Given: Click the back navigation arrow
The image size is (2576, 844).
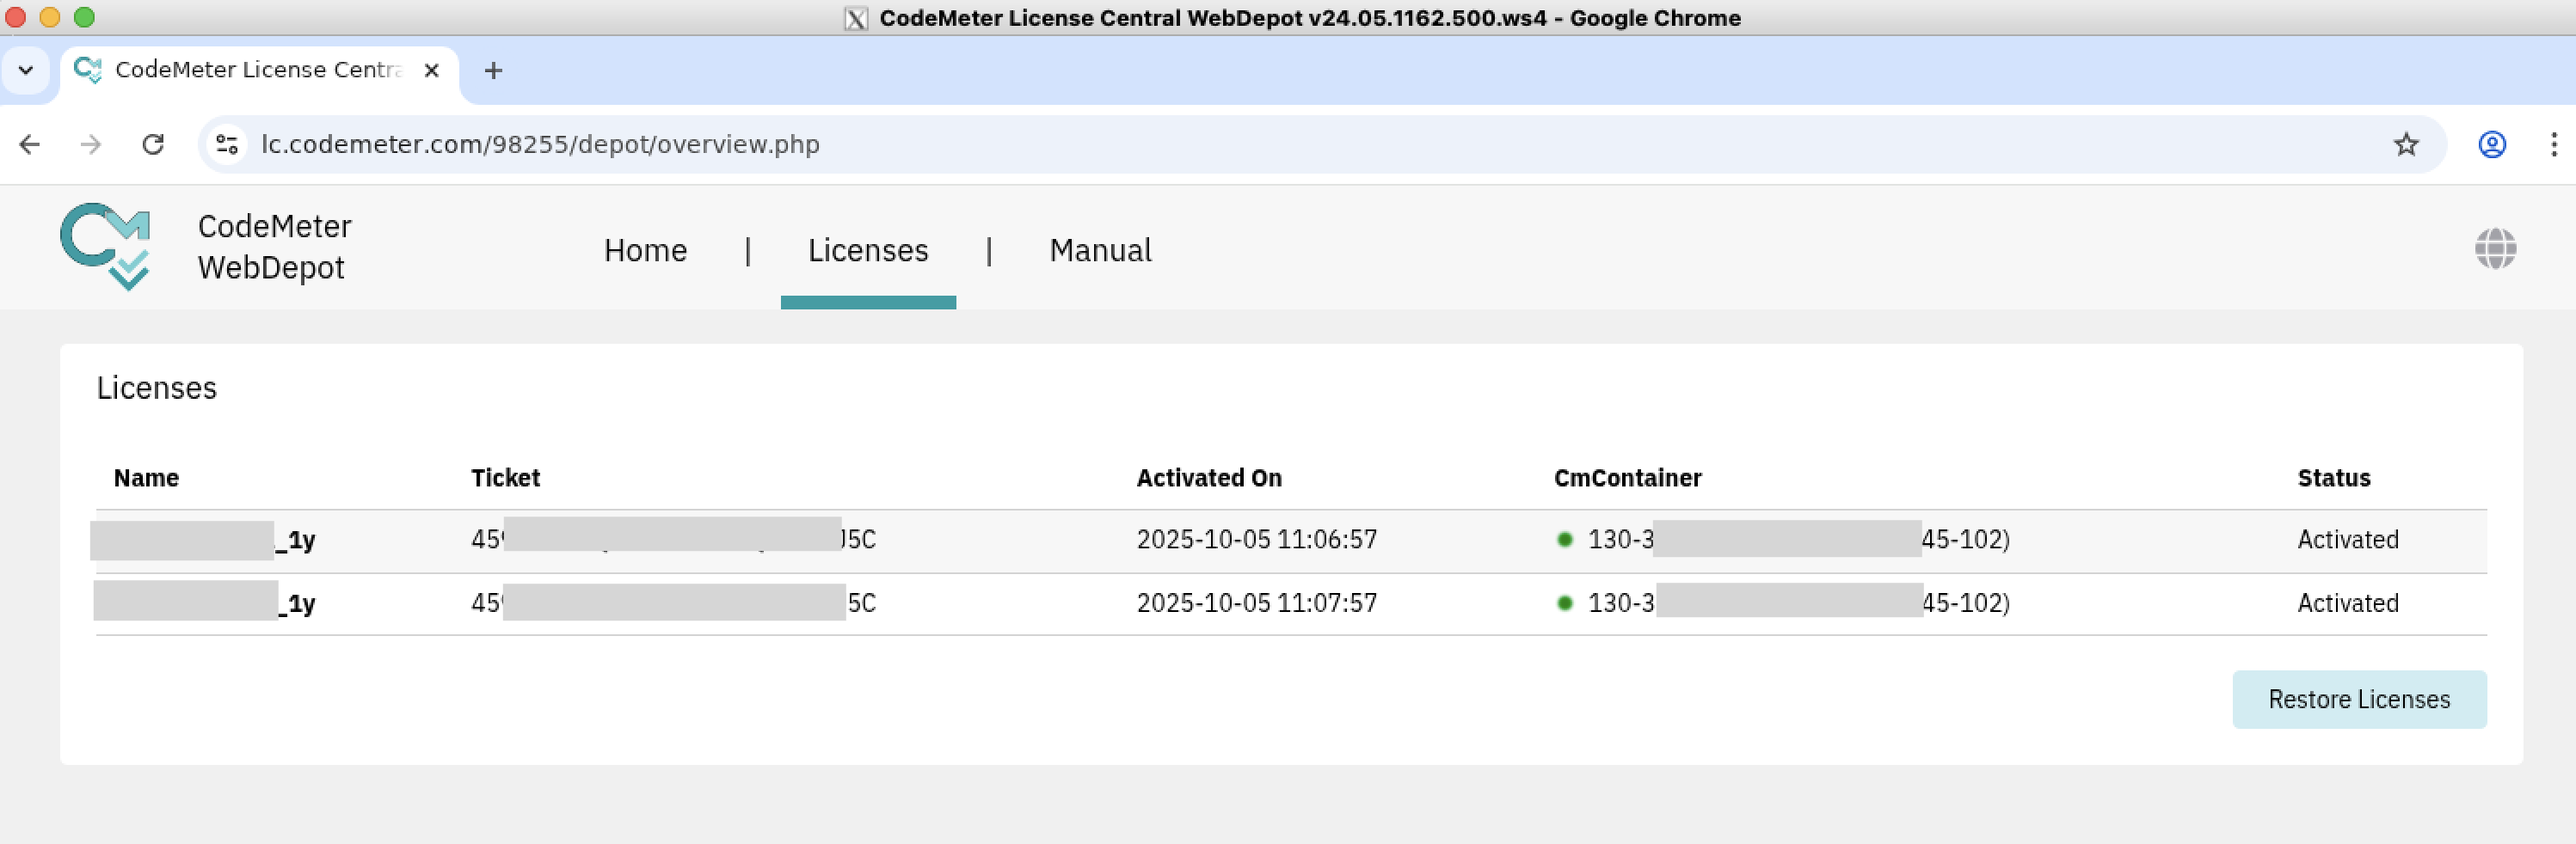Looking at the screenshot, I should pos(30,145).
